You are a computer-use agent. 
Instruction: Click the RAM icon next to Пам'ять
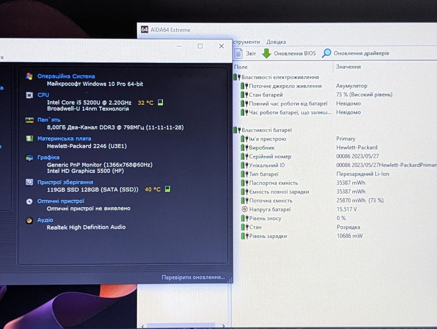tap(29, 120)
